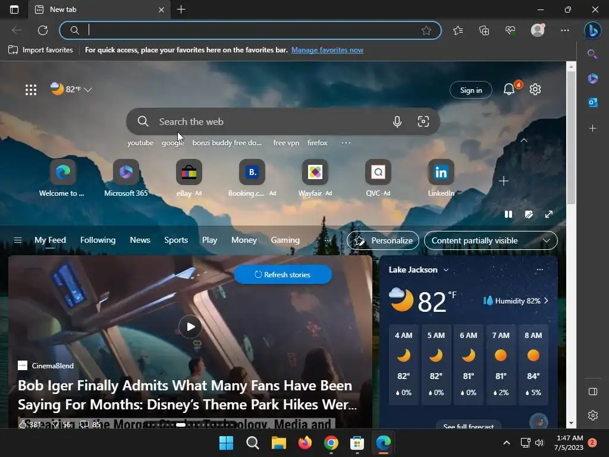Switch to the Sports tab
This screenshot has width=609, height=457.
click(x=176, y=240)
